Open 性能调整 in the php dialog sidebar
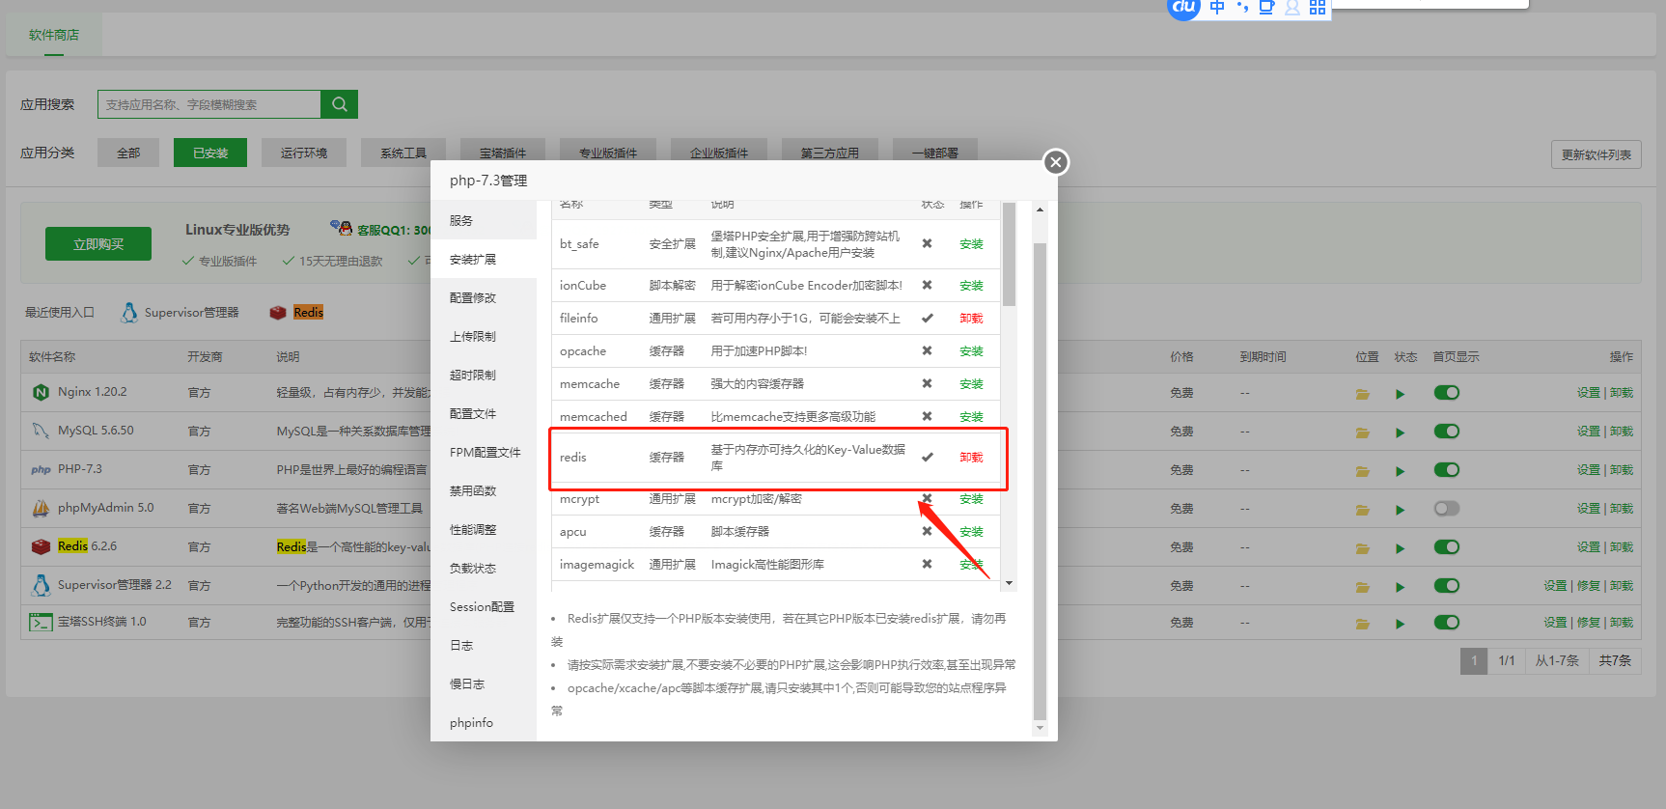The image size is (1666, 809). [x=484, y=529]
